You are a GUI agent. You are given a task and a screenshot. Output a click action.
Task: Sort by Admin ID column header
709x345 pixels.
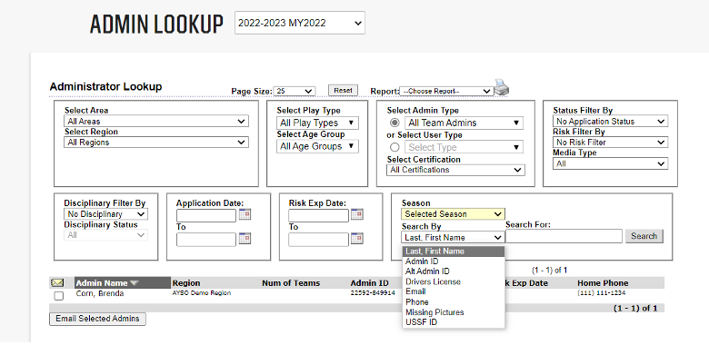[369, 283]
